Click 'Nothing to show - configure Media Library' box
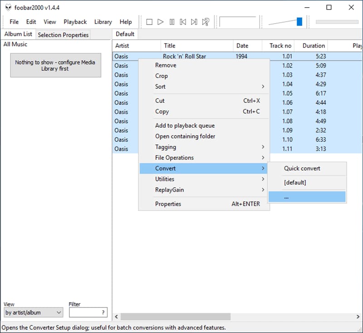This screenshot has width=363, height=333. (x=55, y=65)
